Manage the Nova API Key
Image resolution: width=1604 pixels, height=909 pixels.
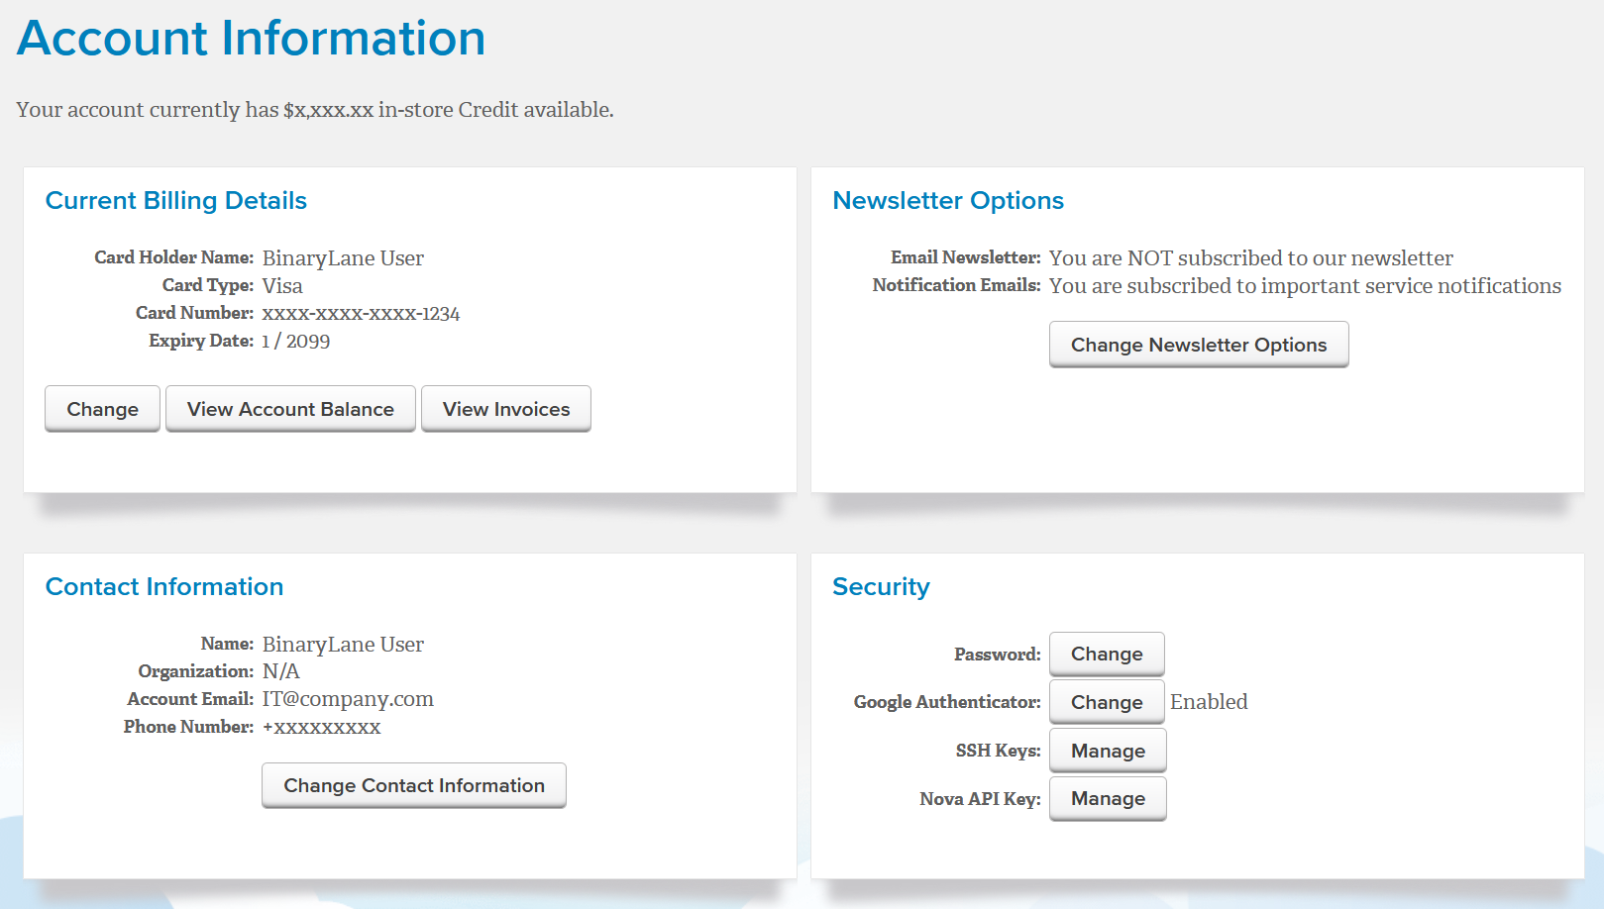point(1108,798)
